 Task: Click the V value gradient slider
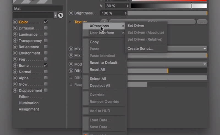click(x=169, y=6)
